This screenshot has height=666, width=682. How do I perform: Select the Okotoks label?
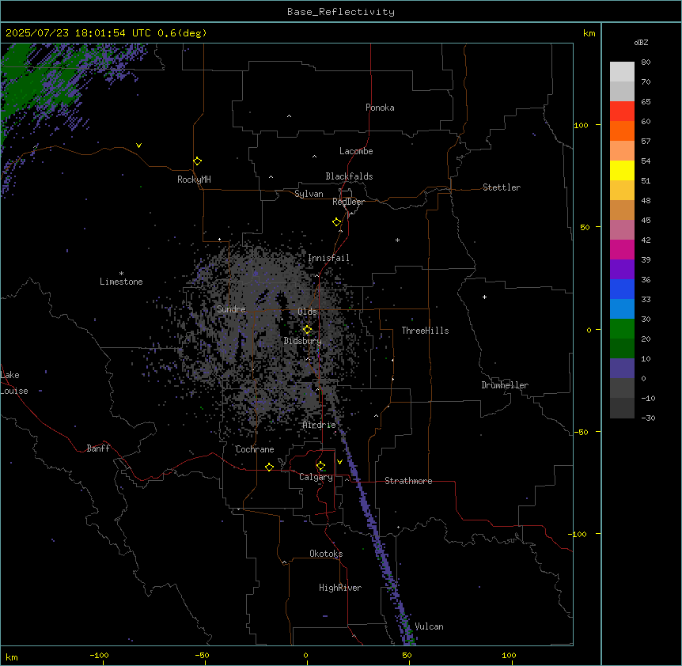pyautogui.click(x=326, y=554)
